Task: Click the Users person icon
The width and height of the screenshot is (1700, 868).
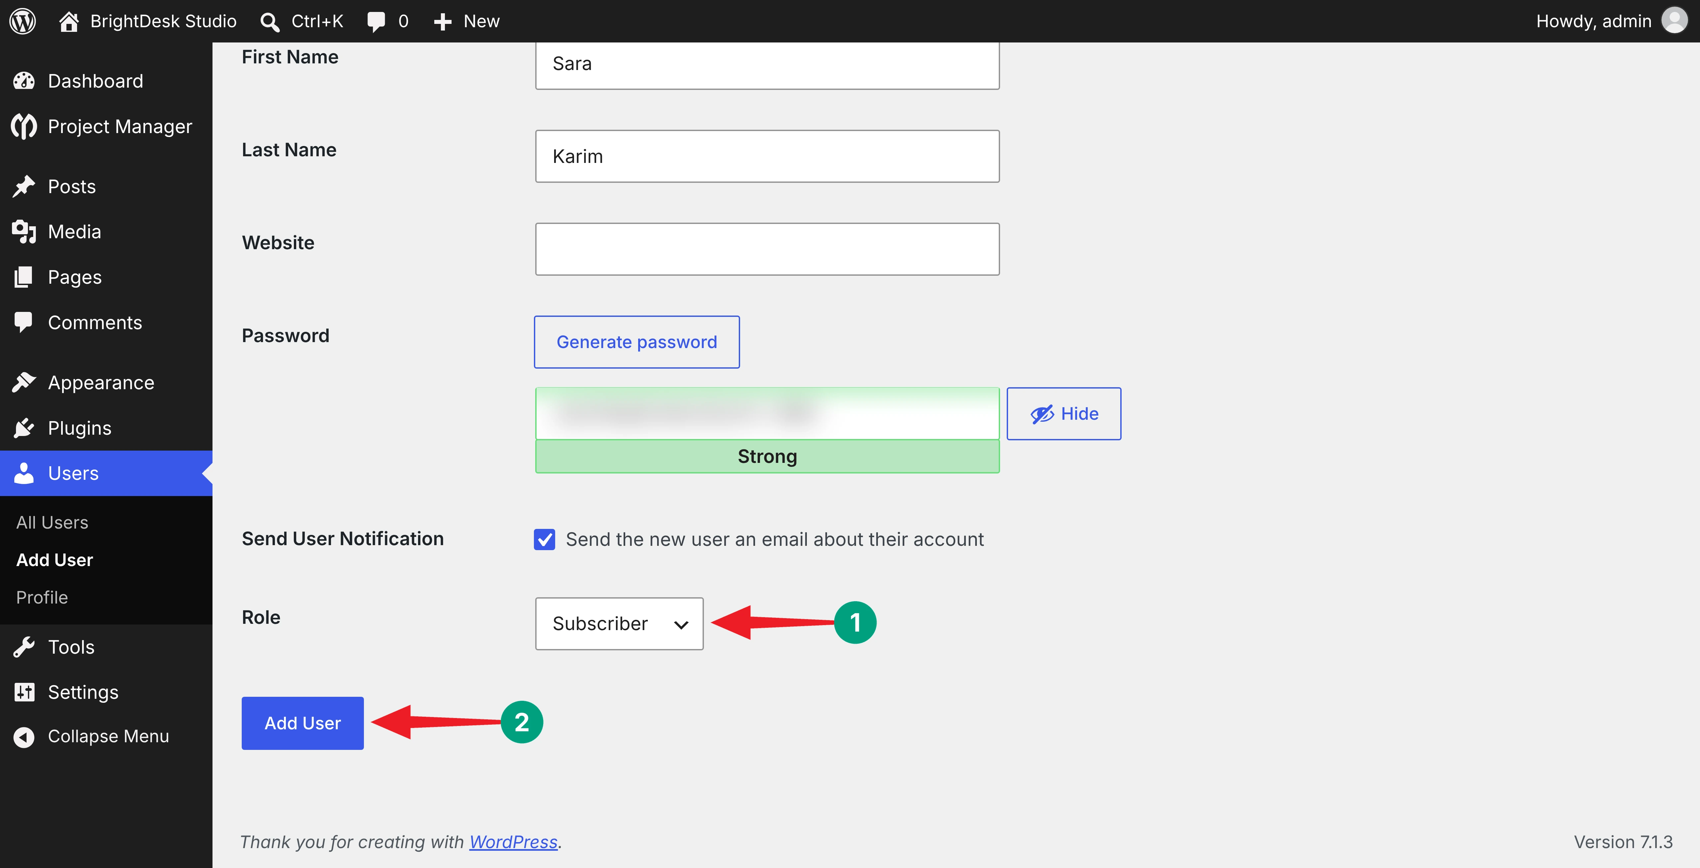Action: pyautogui.click(x=25, y=473)
